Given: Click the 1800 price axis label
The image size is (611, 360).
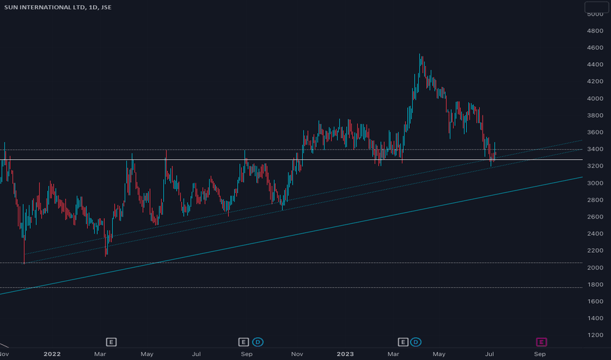Looking at the screenshot, I should (595, 285).
